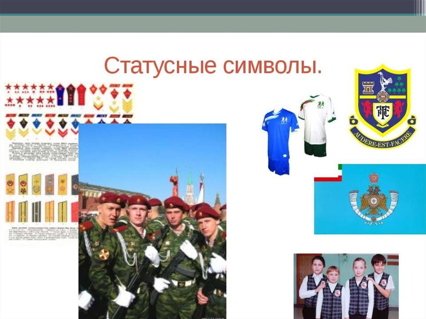Select the teal-gray band below header
The width and height of the screenshot is (426, 319).
point(208,23)
